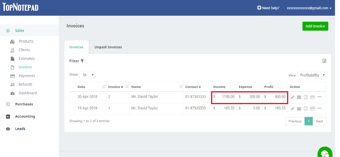Click the Need help lifebuoy icon
The image size is (340, 157).
pos(259,8)
